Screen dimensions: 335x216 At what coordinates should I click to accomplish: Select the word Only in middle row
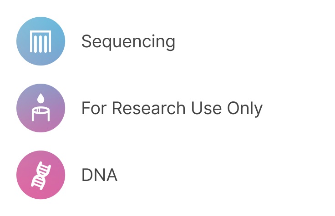click(x=244, y=109)
